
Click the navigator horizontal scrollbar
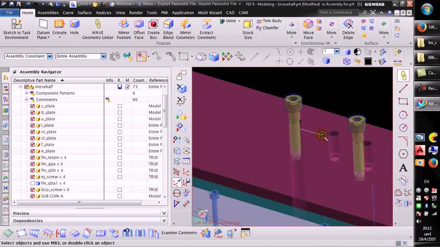[80, 202]
